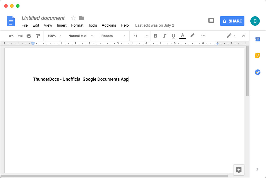Open the Keep notes side panel icon
This screenshot has width=266, height=178.
pos(257,56)
